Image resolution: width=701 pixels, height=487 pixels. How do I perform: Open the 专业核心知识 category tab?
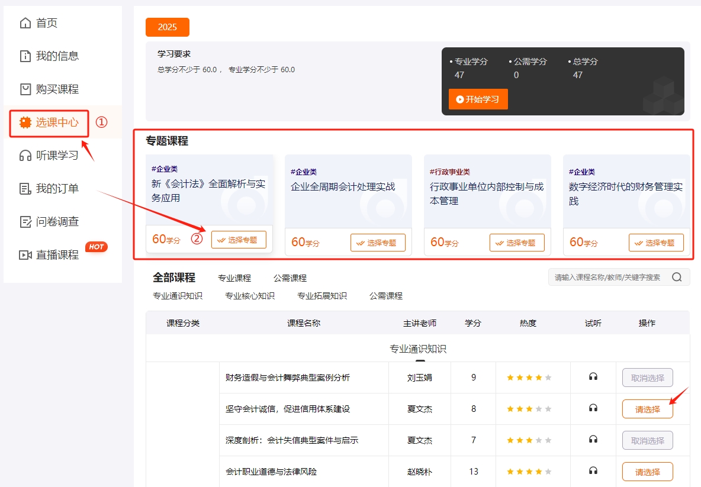click(249, 295)
